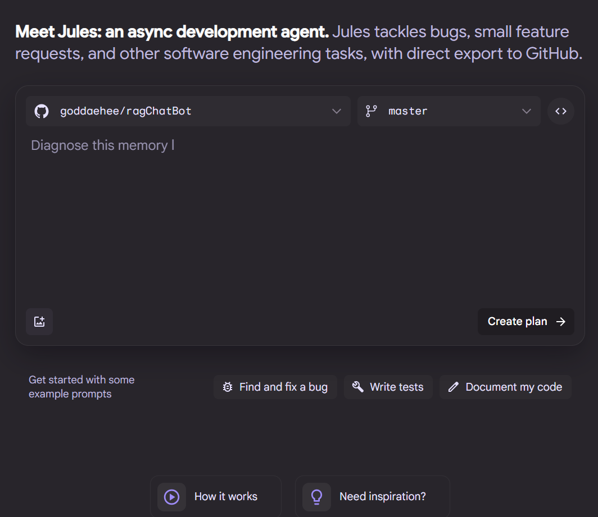Click the arrow icon in Create plan
Viewport: 598px width, 517px height.
[561, 322]
